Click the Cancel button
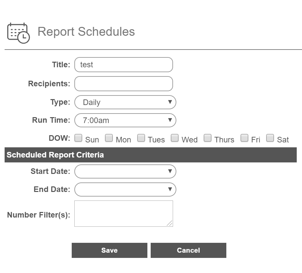This screenshot has height=273, width=302. 189,250
